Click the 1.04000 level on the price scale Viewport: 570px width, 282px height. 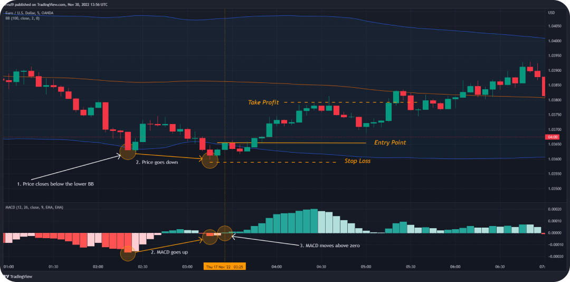tap(554, 41)
